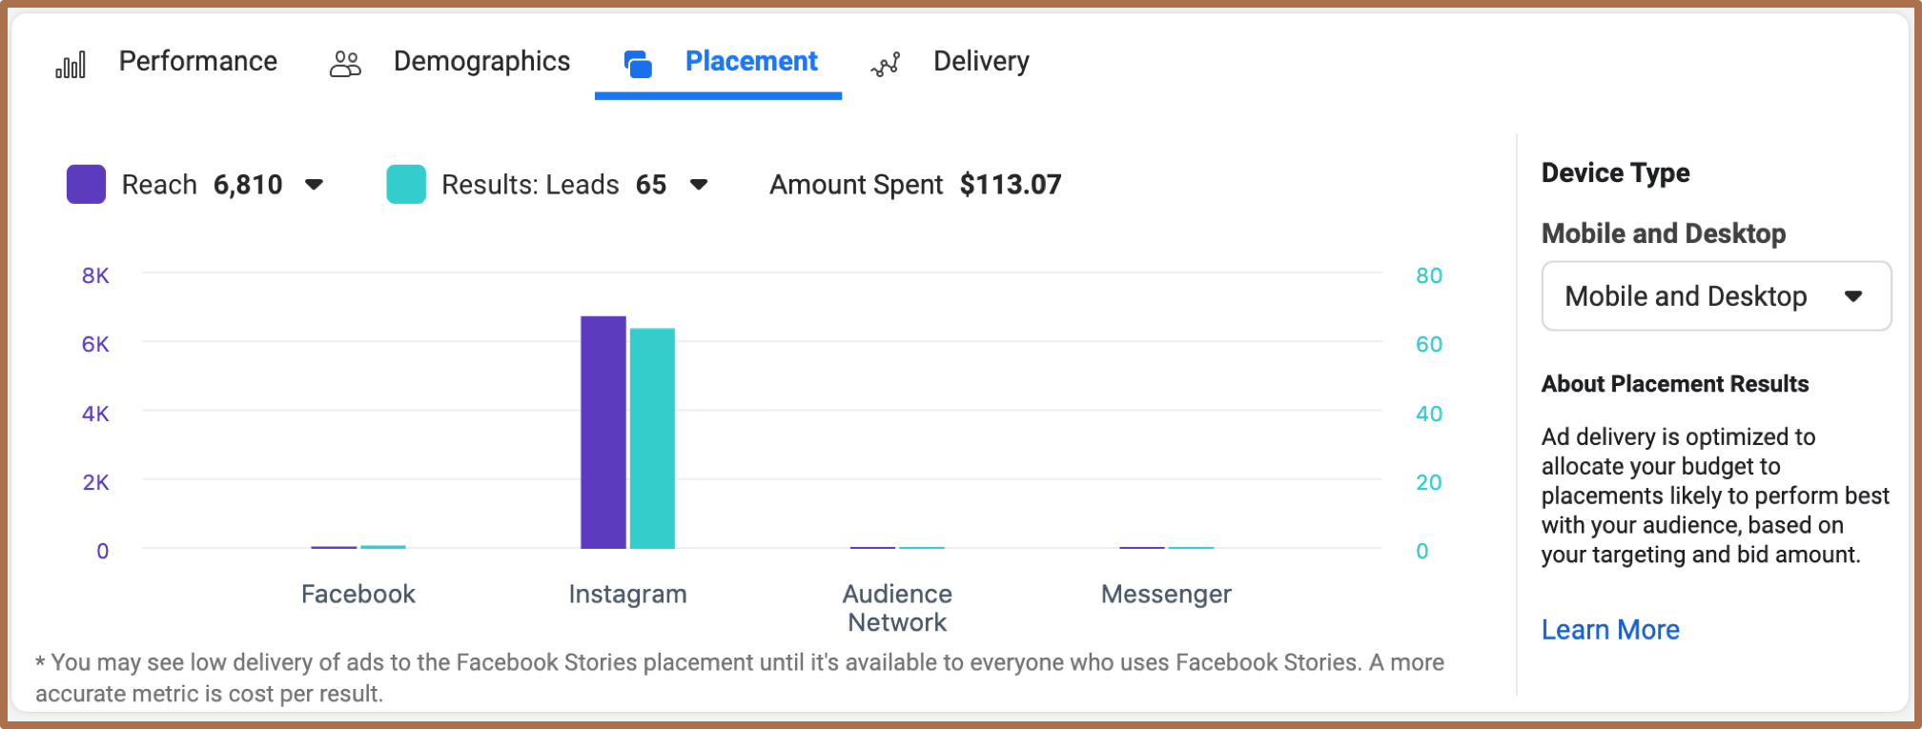The image size is (1922, 729).
Task: Open the Performance tab
Action: point(197,62)
